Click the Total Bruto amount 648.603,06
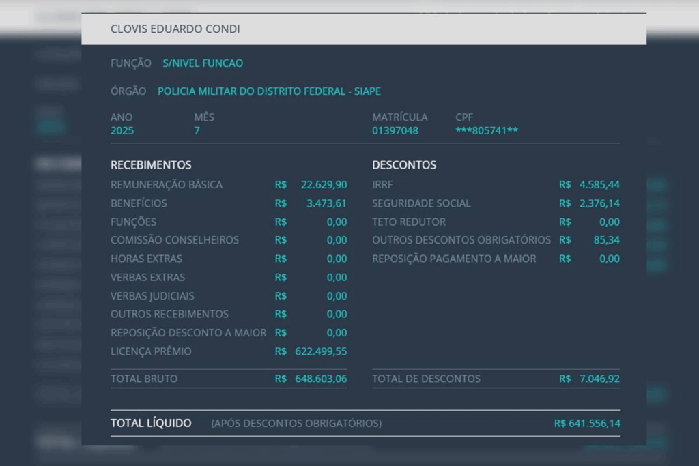Screen dimensions: 699x466 tap(321, 379)
